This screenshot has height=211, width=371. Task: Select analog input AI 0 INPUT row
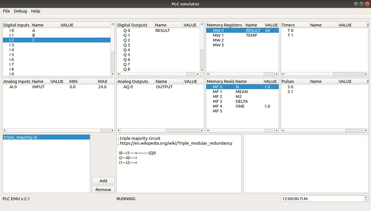click(x=38, y=87)
